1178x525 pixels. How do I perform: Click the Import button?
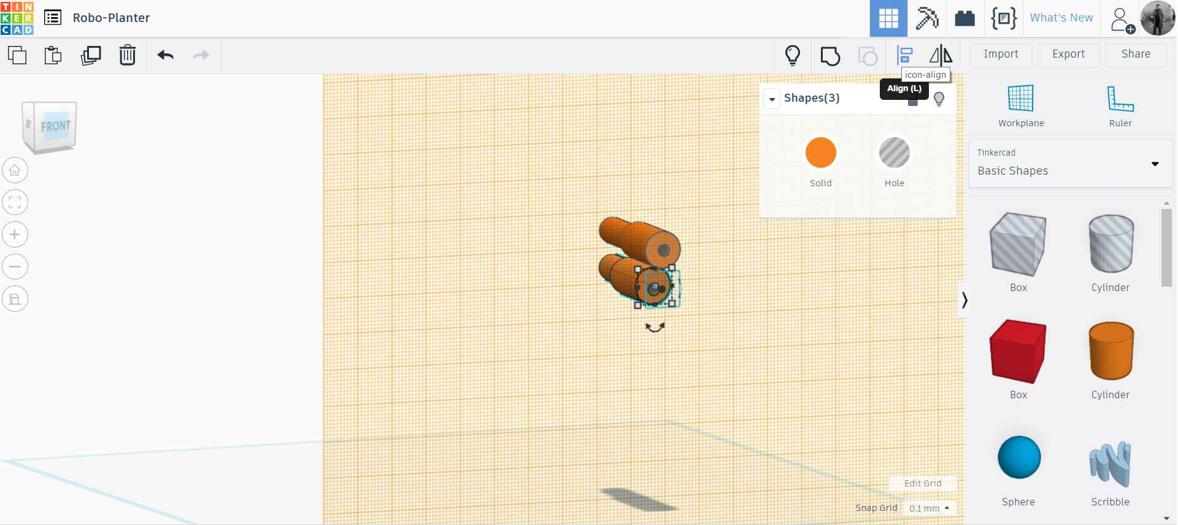point(1001,55)
